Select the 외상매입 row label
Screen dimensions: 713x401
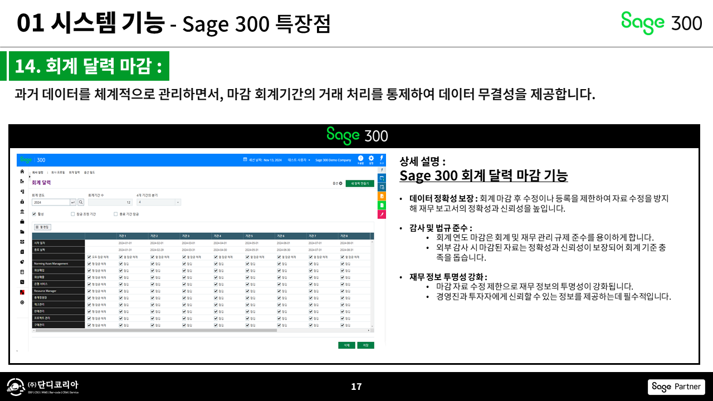tap(58, 270)
